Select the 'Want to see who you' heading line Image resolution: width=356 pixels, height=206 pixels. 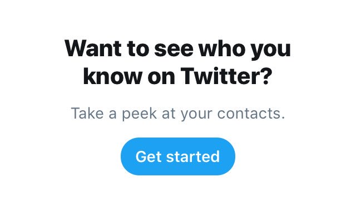pyautogui.click(x=178, y=49)
